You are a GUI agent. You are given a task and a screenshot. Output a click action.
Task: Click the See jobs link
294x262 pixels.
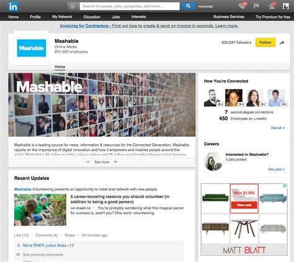276,169
